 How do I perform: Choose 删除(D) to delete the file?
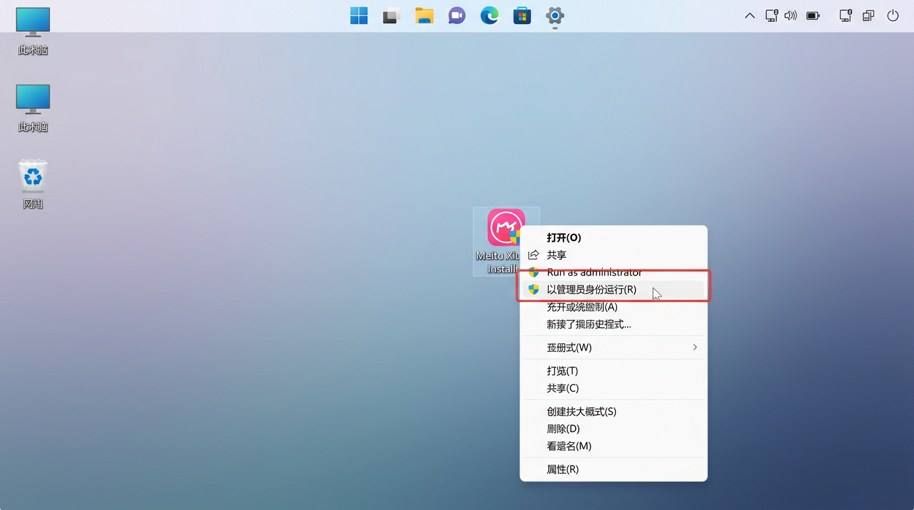pyautogui.click(x=613, y=429)
